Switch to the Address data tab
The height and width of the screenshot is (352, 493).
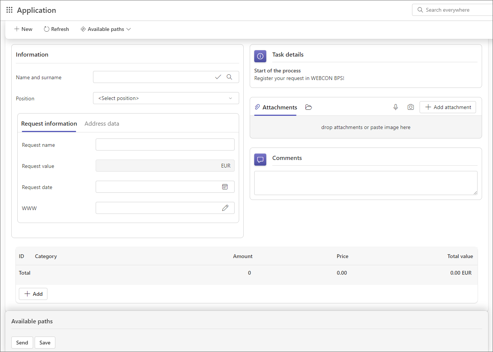click(x=102, y=124)
